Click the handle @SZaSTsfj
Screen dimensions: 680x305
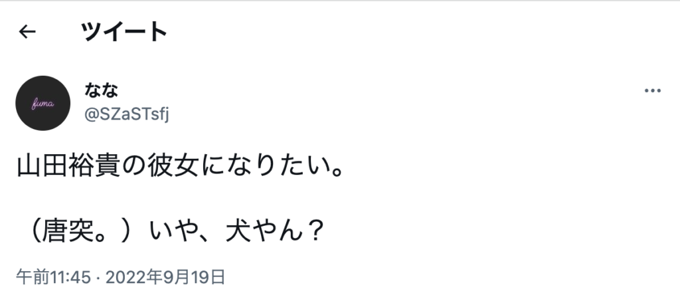(x=127, y=114)
